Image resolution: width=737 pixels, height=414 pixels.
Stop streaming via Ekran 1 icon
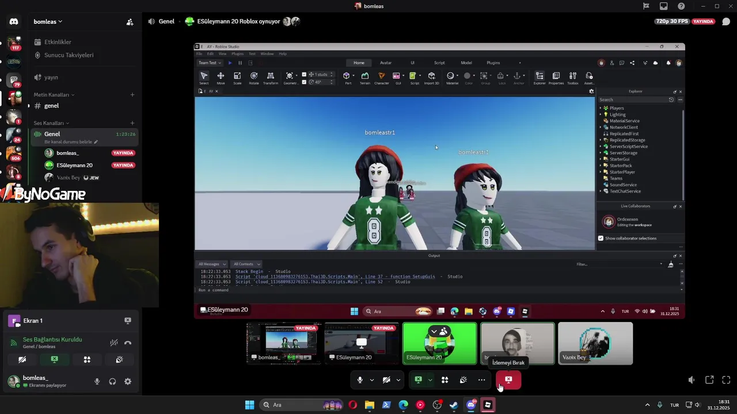coord(128,321)
